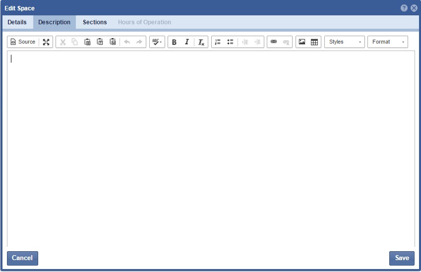Image resolution: width=421 pixels, height=272 pixels.
Task: Toggle Source view in editor toolbar
Action: [x=23, y=42]
